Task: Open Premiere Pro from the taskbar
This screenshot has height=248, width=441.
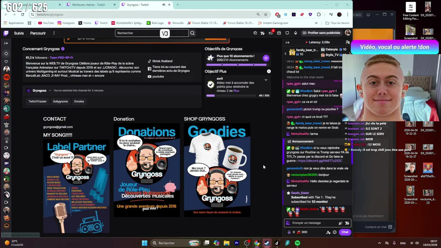Action: pos(237,243)
